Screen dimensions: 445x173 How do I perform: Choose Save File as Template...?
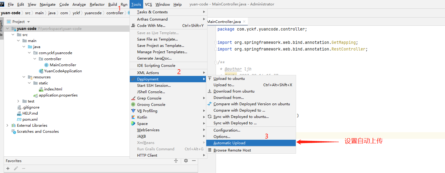point(168,39)
